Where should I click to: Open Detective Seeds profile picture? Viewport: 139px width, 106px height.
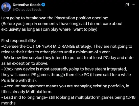(6, 7)
